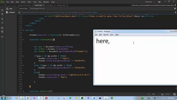Click the Format Source Code icon
The width and height of the screenshot is (177, 100).
click(x=2, y=23)
